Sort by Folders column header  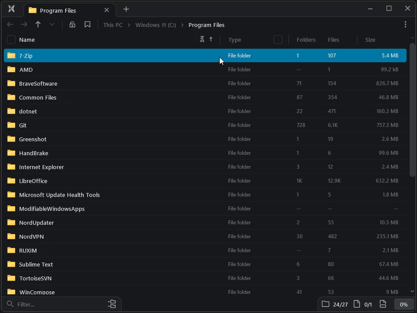[x=306, y=40]
